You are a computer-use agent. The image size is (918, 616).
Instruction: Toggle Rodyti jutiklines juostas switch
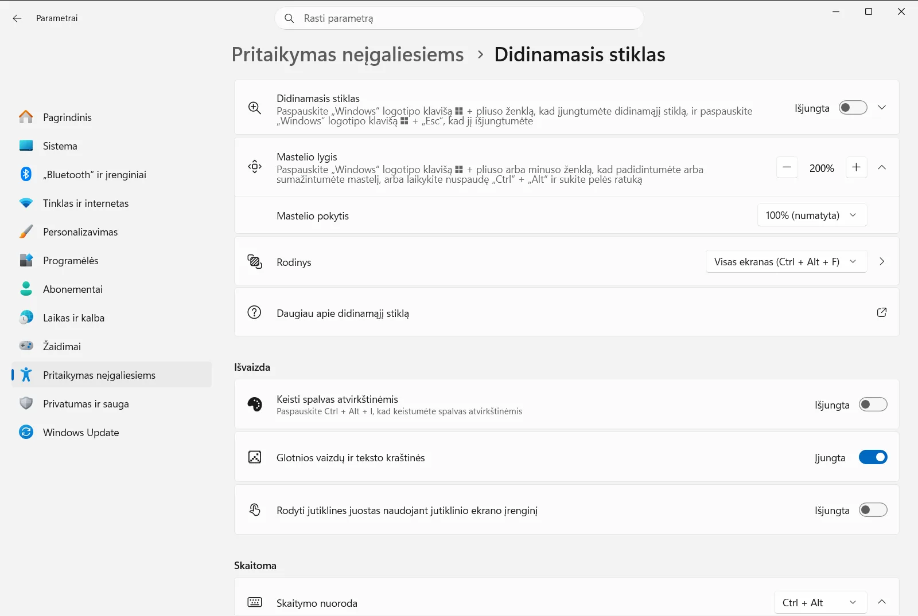coord(873,510)
